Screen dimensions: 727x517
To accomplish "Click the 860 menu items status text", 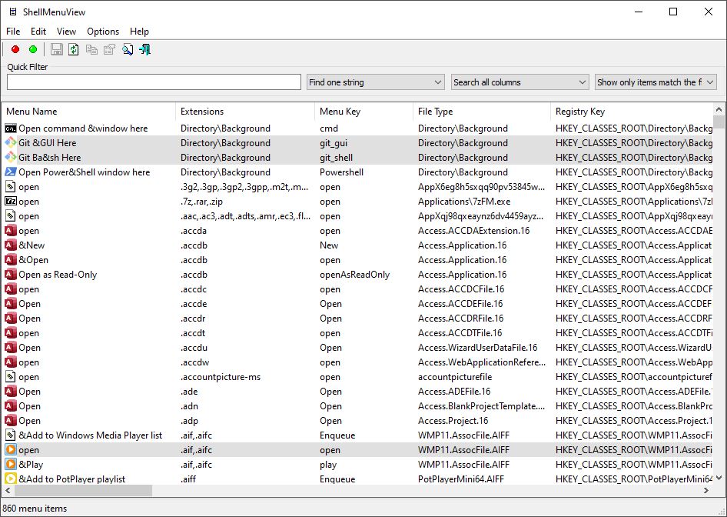I will coord(35,509).
